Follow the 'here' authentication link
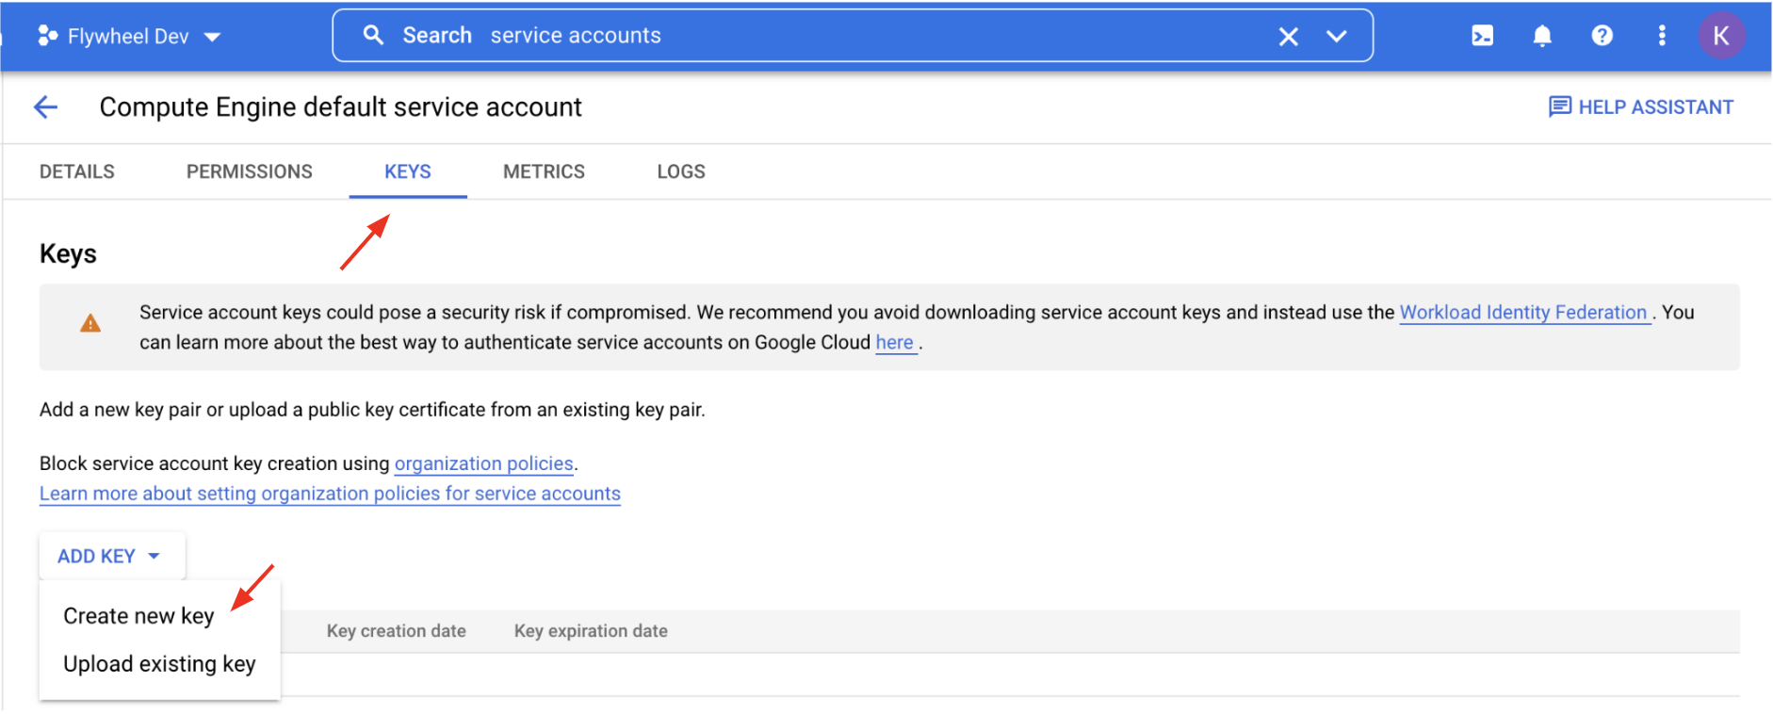1773x714 pixels. coord(895,343)
